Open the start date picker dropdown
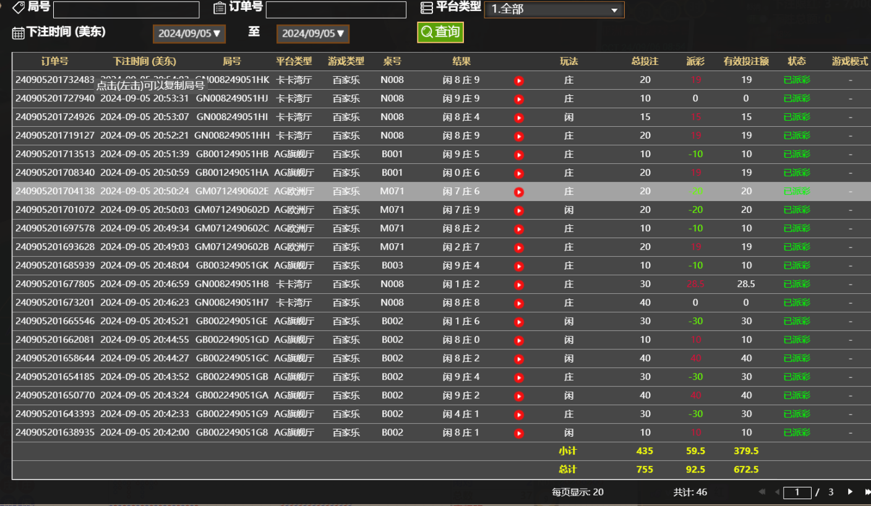Screen dimensions: 871x506 point(189,33)
